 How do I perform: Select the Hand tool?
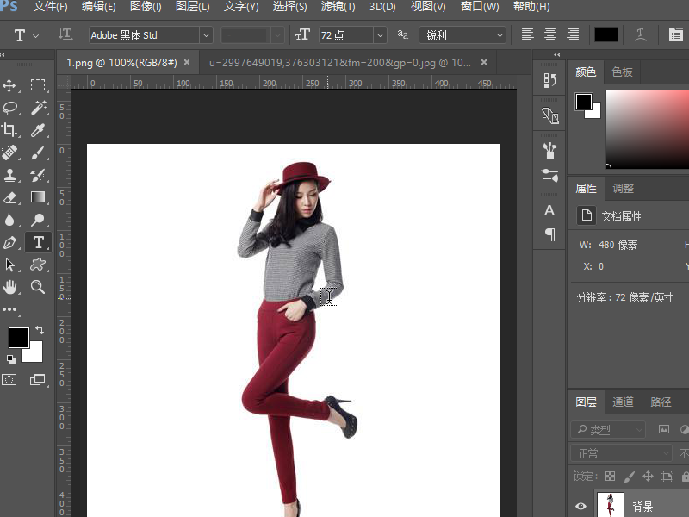pos(9,287)
